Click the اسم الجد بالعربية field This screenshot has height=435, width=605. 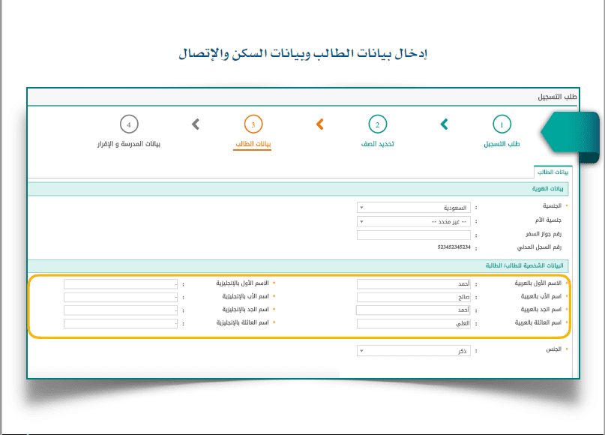click(x=414, y=310)
